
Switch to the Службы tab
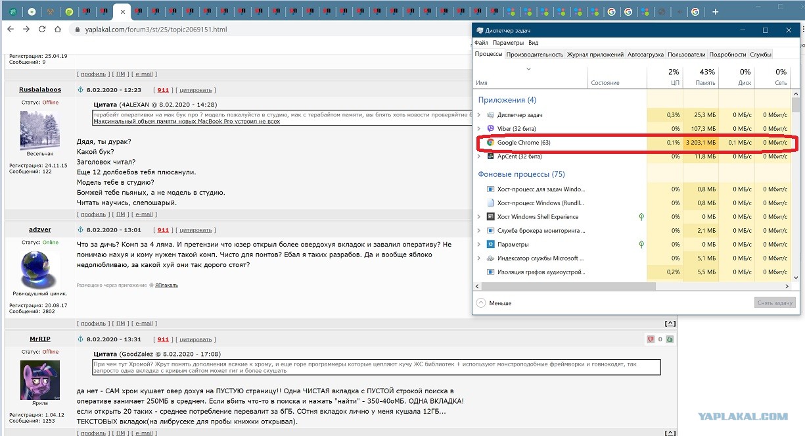(761, 55)
